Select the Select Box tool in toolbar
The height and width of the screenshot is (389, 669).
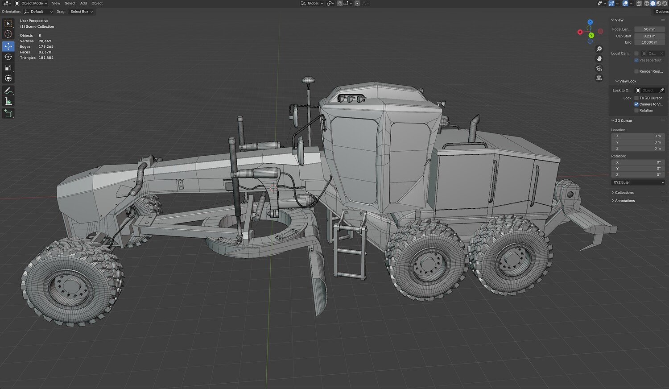(8, 23)
